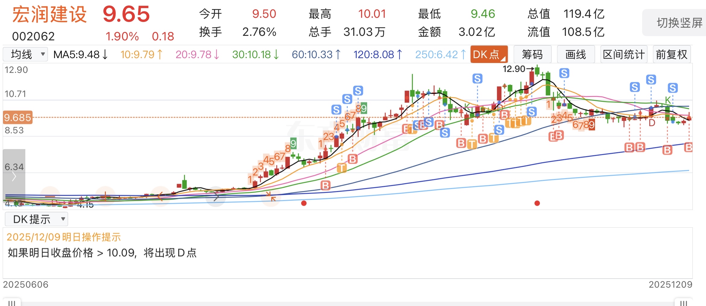Click the end date 20251209

[670, 285]
